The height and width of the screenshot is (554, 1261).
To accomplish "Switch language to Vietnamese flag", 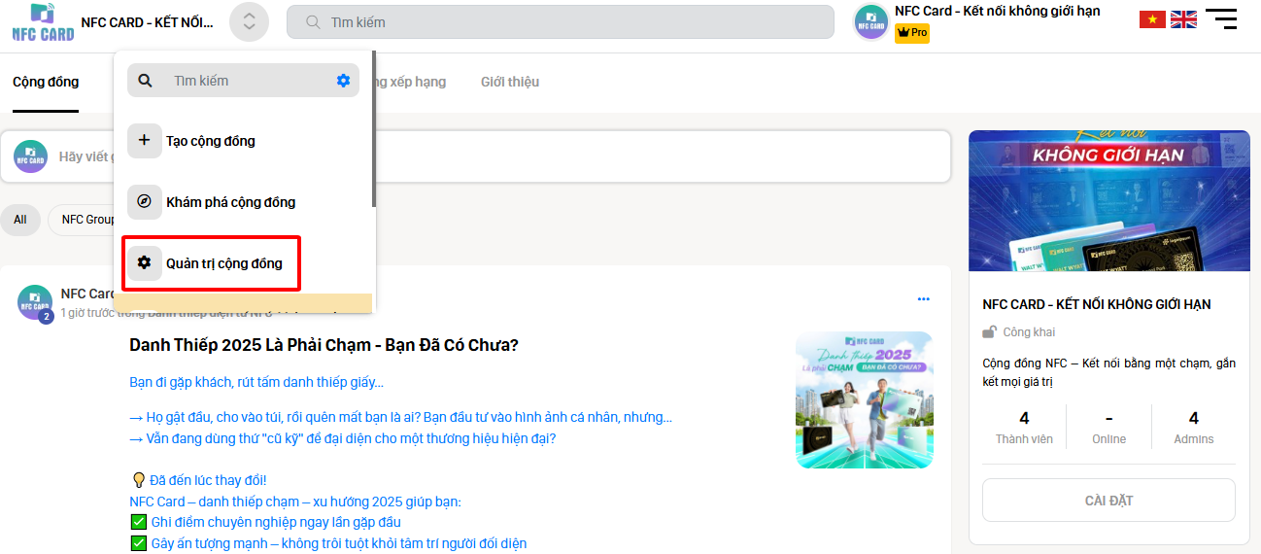I will click(1152, 19).
